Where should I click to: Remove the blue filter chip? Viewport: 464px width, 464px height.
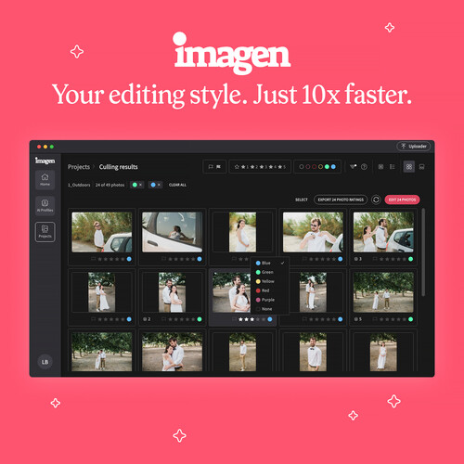point(159,185)
